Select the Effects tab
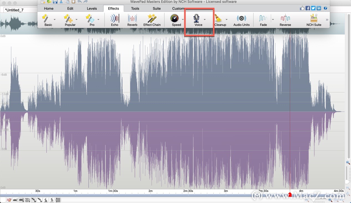 point(114,9)
